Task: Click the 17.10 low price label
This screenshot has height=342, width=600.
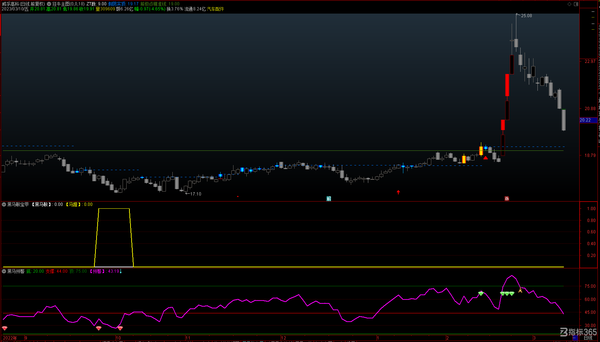Action: (x=196, y=194)
